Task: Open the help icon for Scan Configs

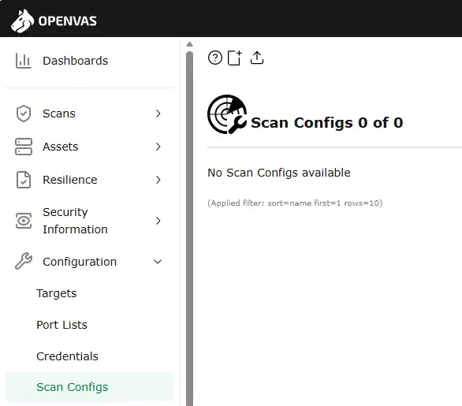Action: (x=214, y=58)
